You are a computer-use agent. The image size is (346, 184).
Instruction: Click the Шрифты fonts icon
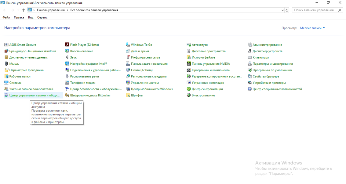pyautogui.click(x=128, y=96)
